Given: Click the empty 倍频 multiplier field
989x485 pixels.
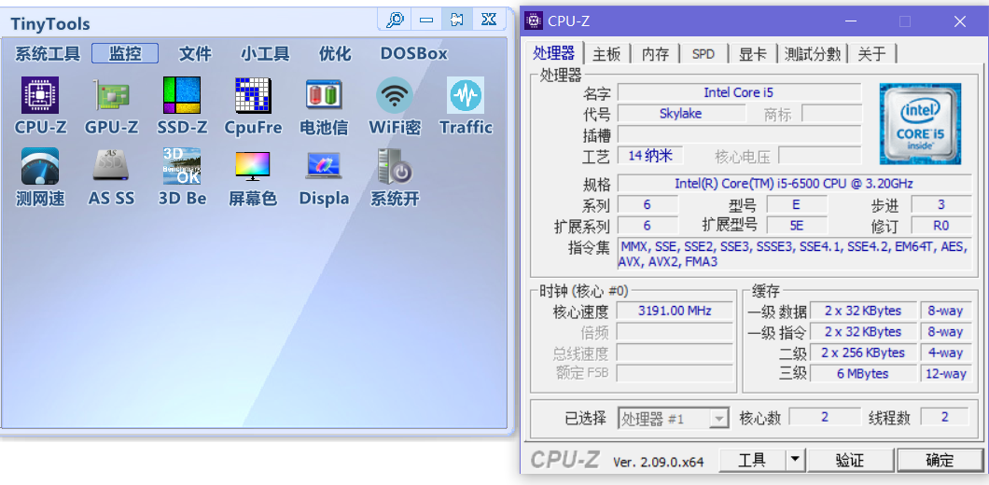Looking at the screenshot, I should [x=675, y=332].
